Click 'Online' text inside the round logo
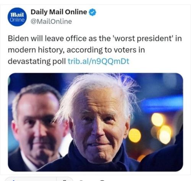Viewport: 191px width, 181px height. pos(17,20)
